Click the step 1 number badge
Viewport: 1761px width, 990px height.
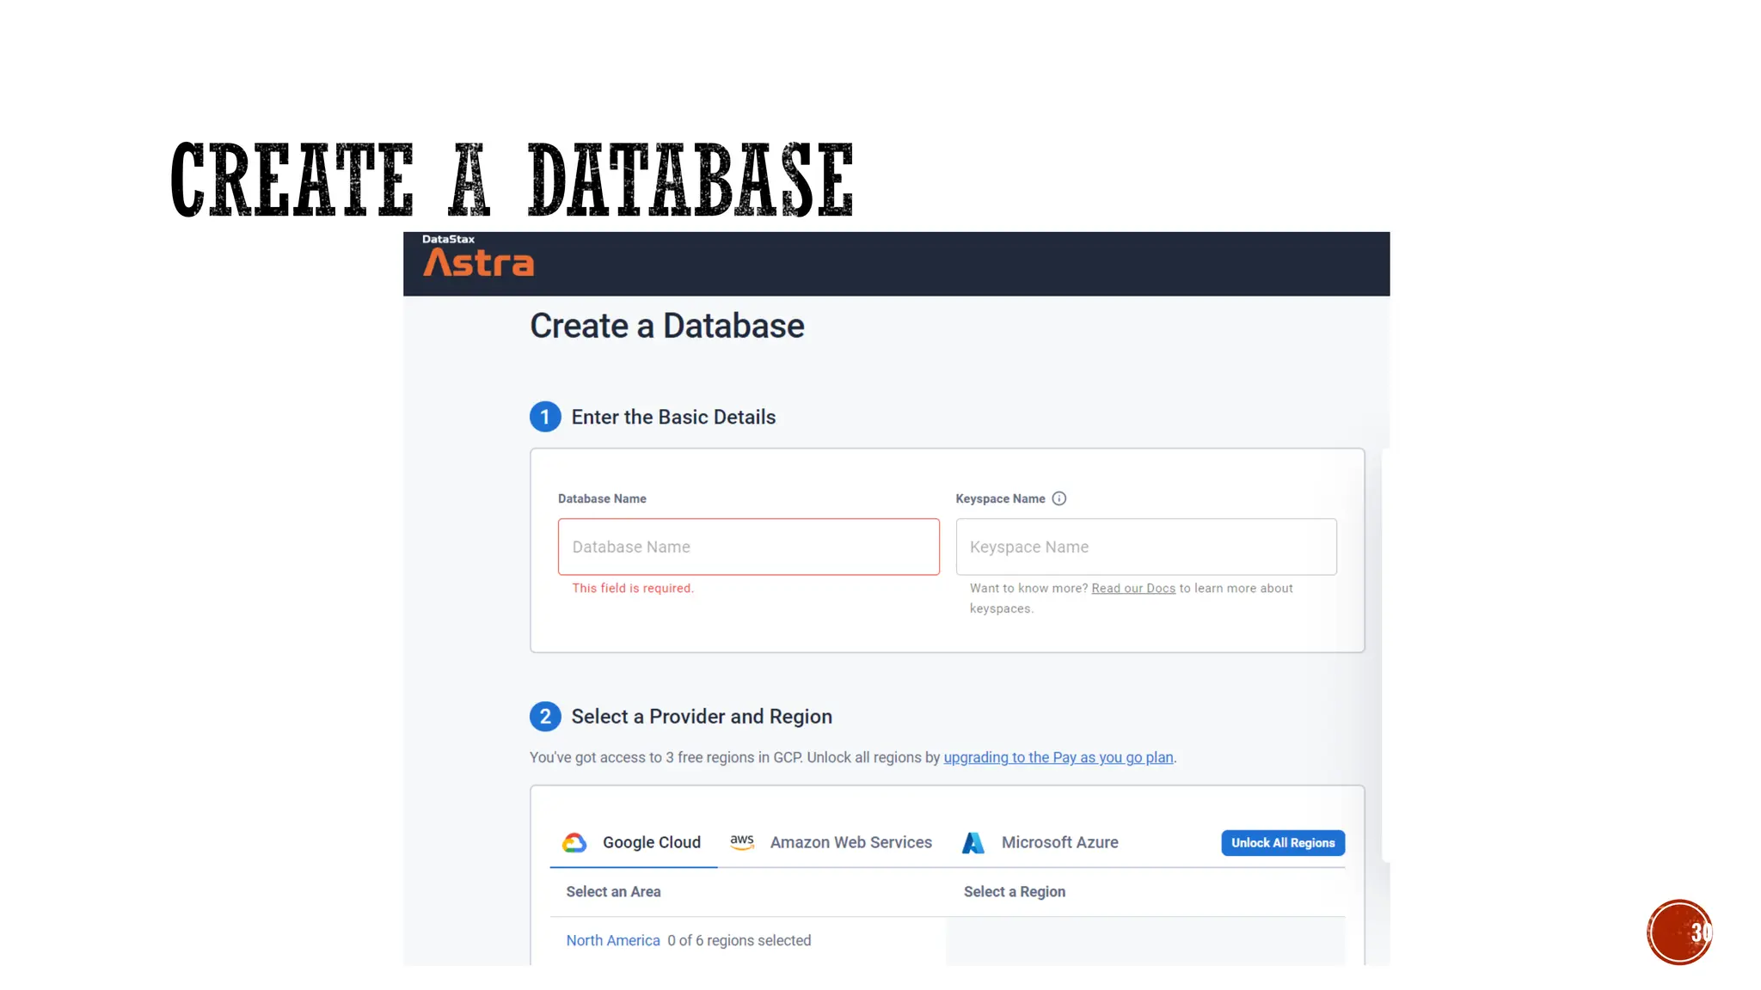[545, 417]
